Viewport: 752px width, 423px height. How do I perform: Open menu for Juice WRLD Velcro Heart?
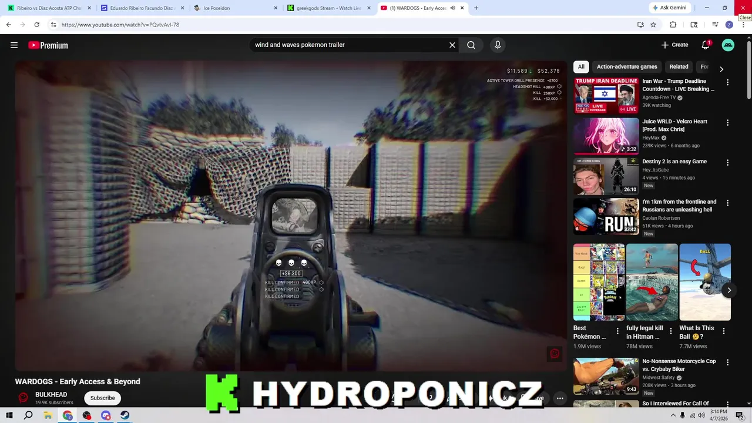coord(727,123)
